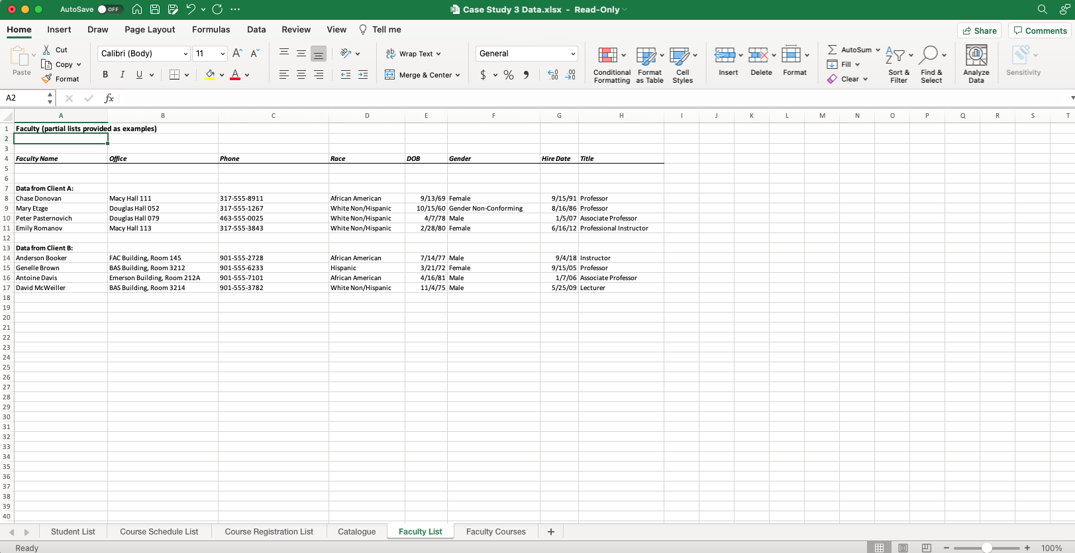1075x553 pixels.
Task: Click the Share button
Action: pyautogui.click(x=980, y=30)
